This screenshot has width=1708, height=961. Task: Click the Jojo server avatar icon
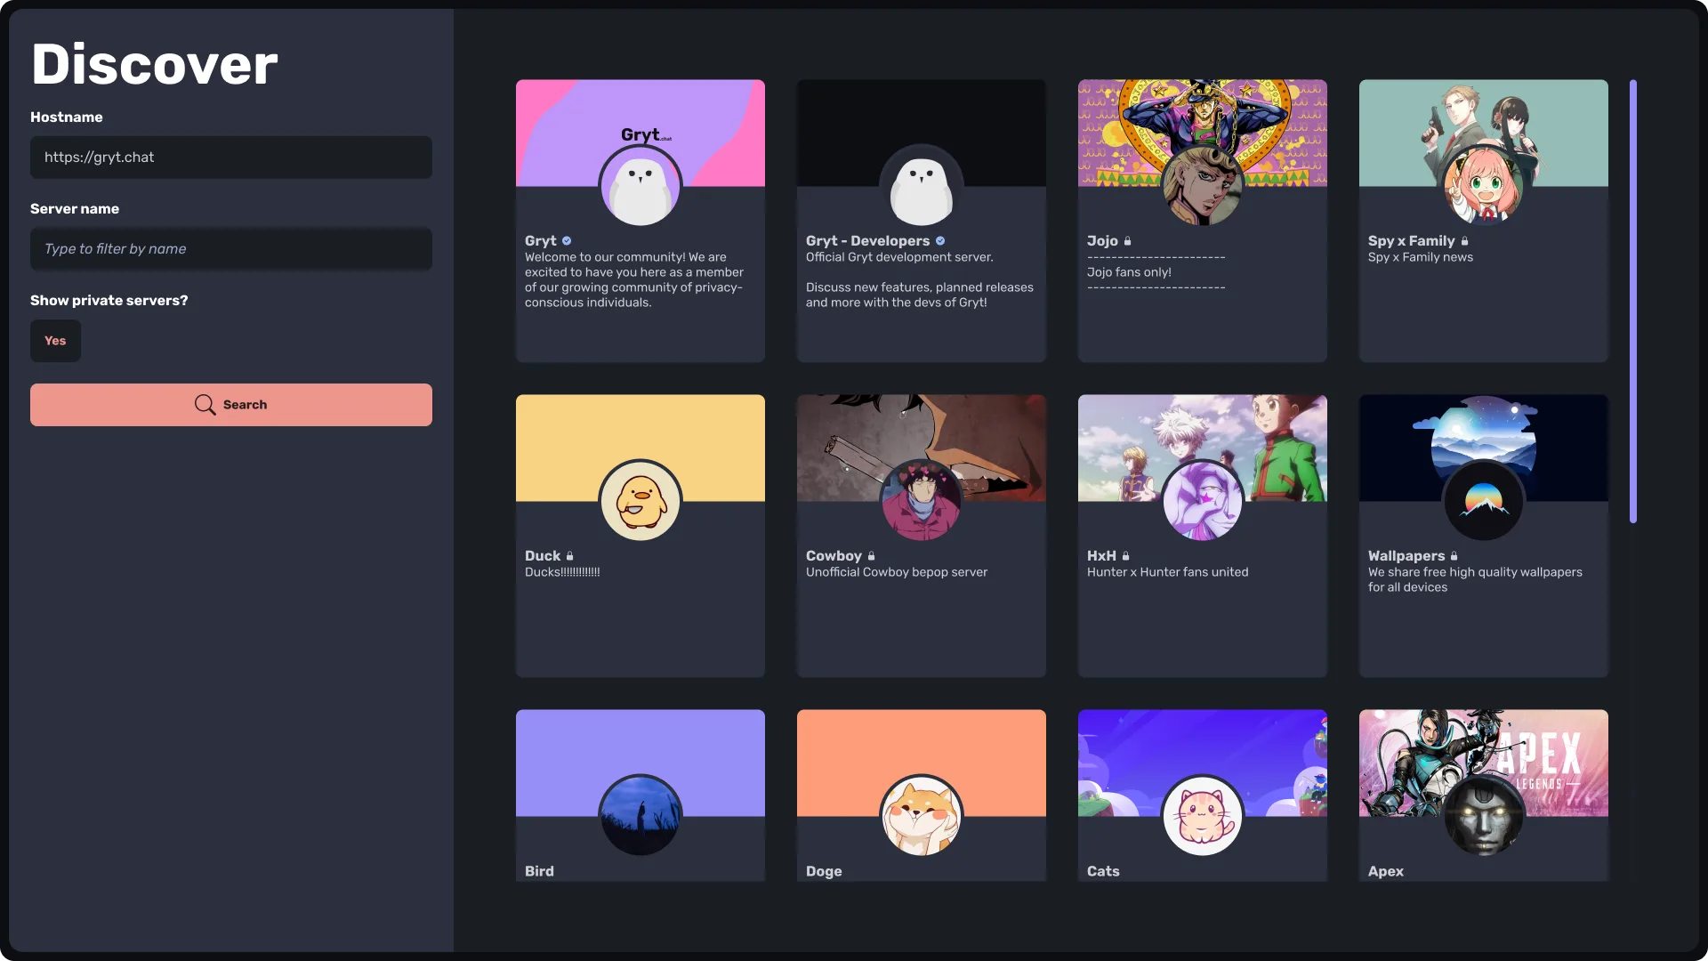pos(1203,186)
